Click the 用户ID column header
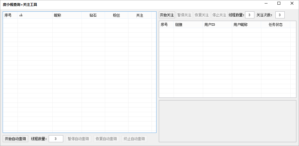299x146 pixels. [217, 25]
